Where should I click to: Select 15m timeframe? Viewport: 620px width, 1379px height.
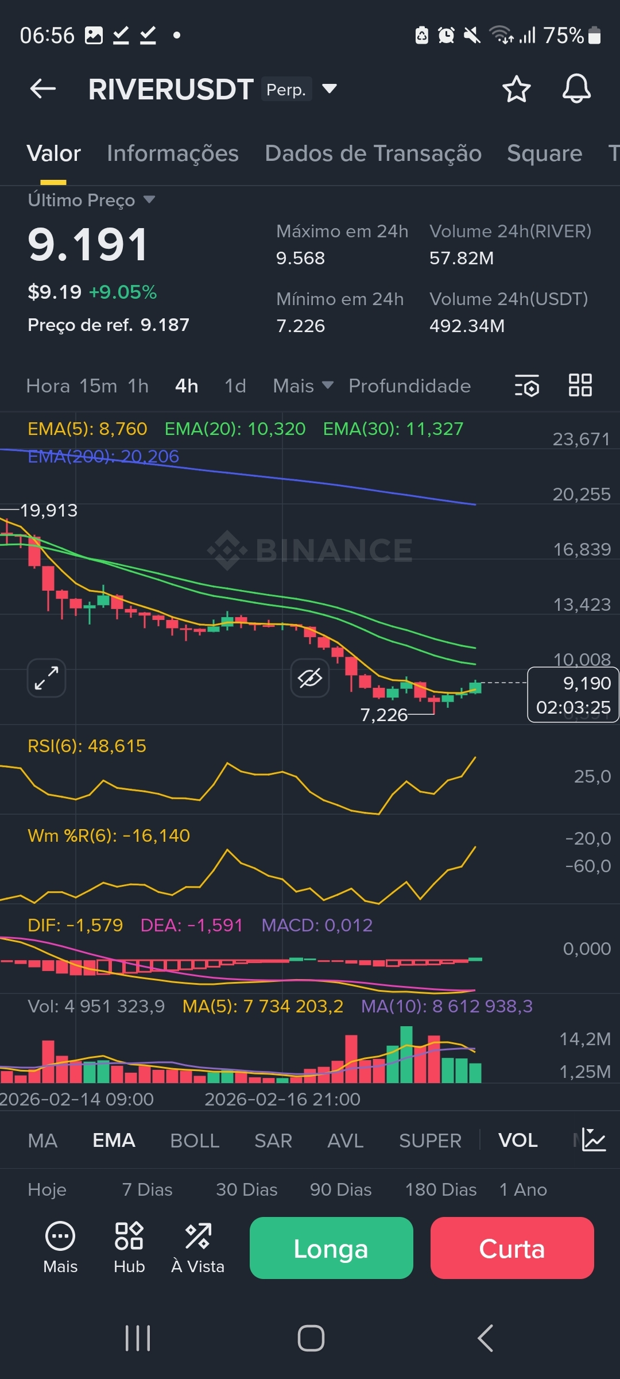[98, 386]
